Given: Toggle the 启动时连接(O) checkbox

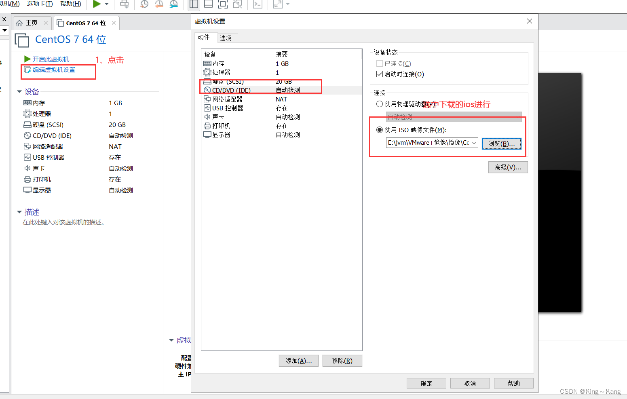Looking at the screenshot, I should (x=380, y=74).
